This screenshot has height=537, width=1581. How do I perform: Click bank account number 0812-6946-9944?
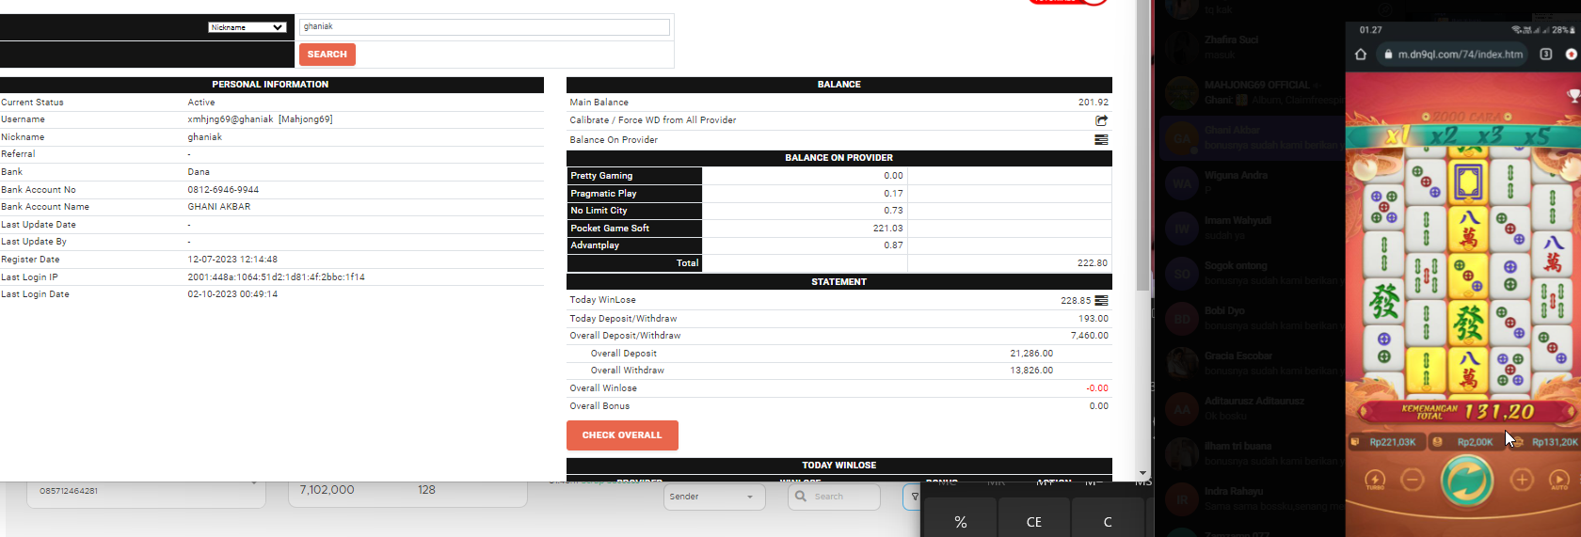223,190
